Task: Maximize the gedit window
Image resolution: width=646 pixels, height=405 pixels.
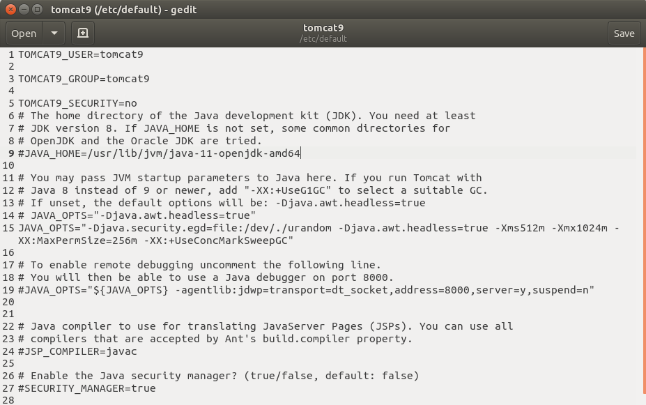Action: pos(38,10)
